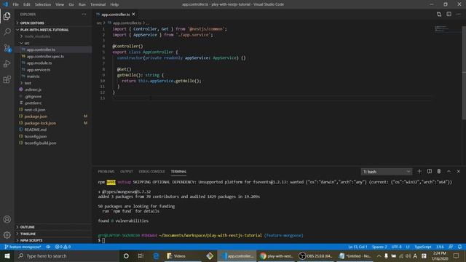
Task: Open Manage gear in activity bar
Action: tap(7, 235)
